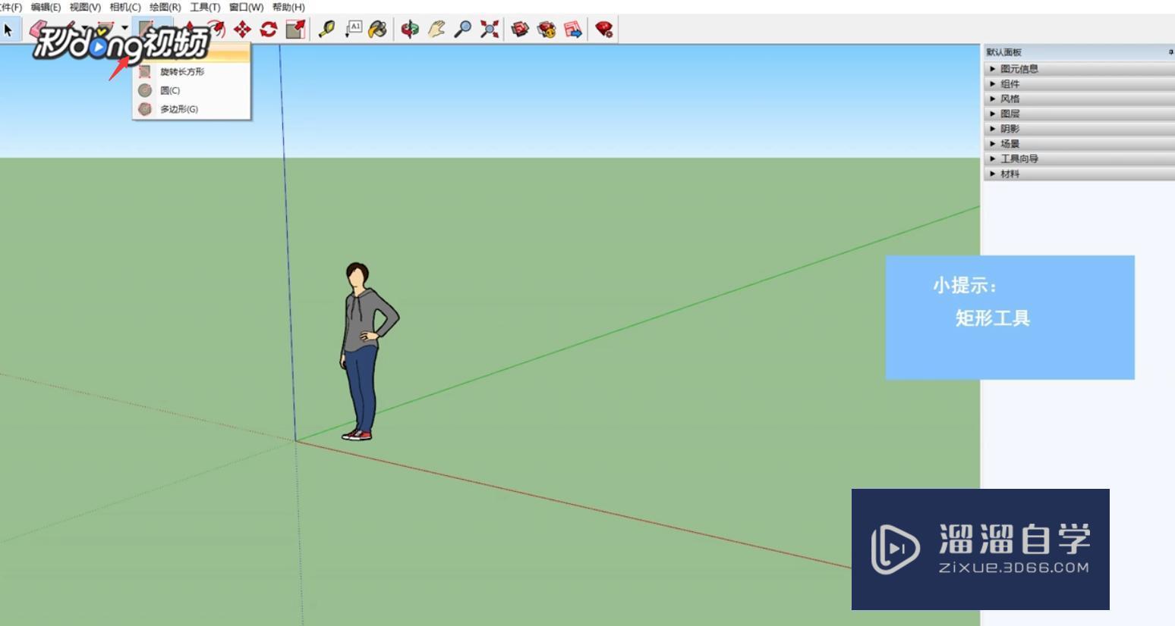The height and width of the screenshot is (626, 1175).
Task: Select 圆(C) circle tool from the dropdown
Action: [x=169, y=89]
